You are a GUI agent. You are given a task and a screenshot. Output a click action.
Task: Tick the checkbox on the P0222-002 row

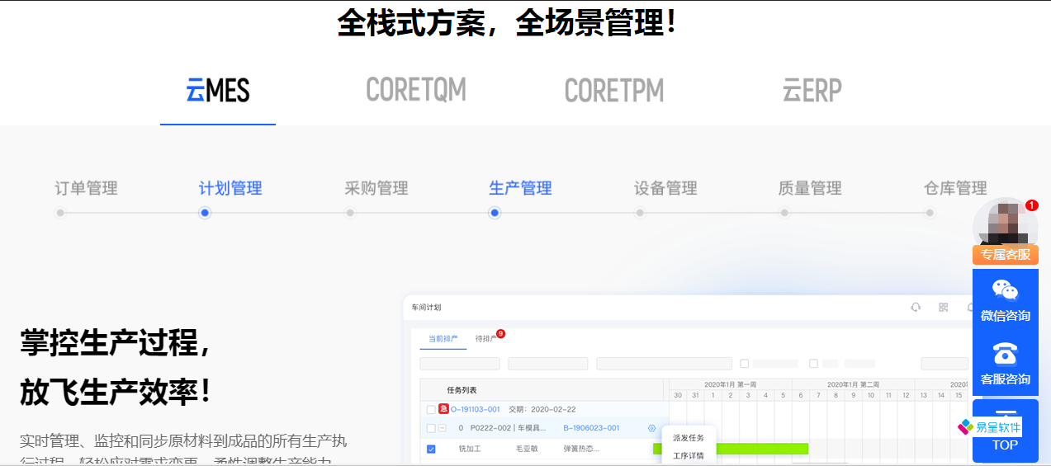pos(431,428)
